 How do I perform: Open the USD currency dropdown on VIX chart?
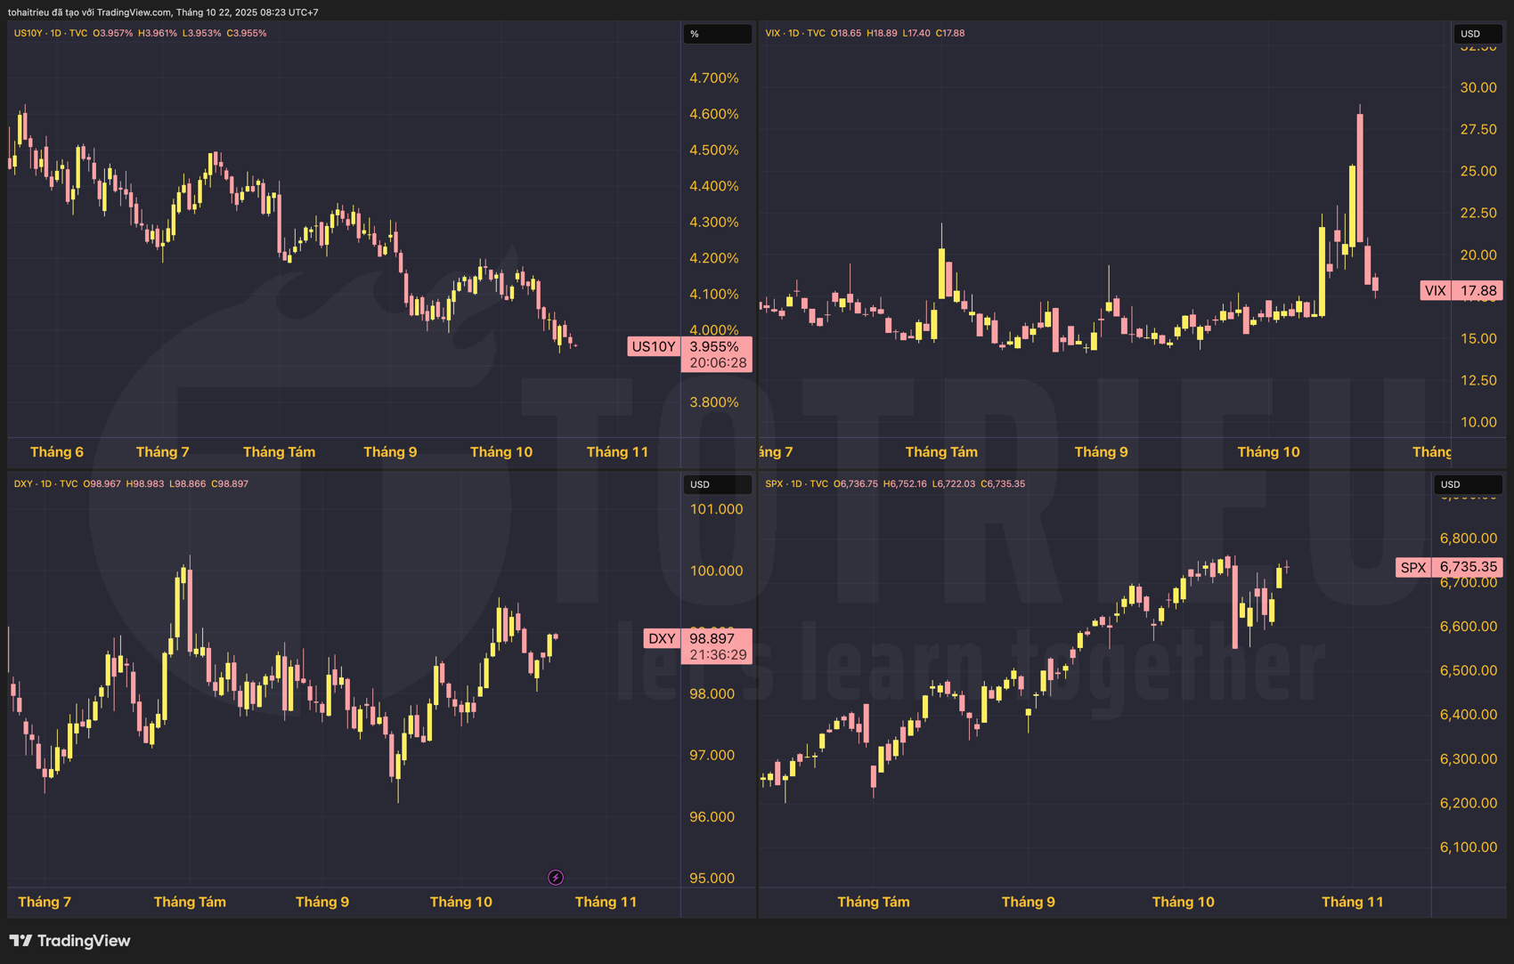[x=1477, y=34]
